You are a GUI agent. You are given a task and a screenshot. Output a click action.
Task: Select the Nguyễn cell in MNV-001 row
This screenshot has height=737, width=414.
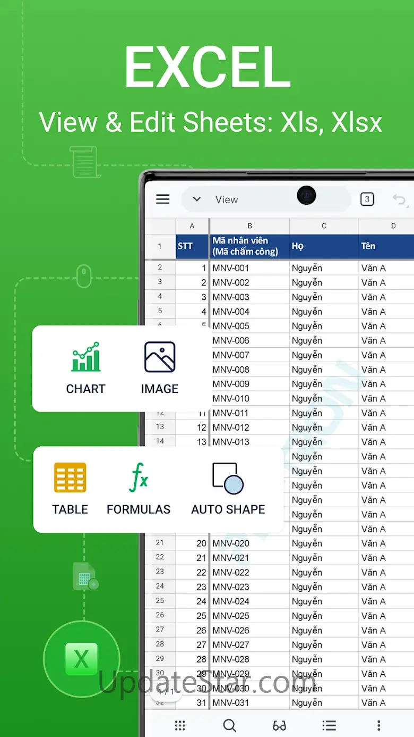coord(324,268)
